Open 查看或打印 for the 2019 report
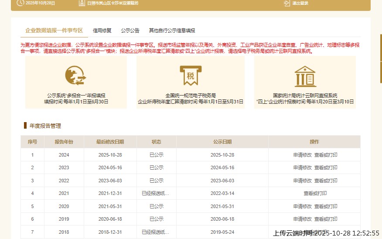 tap(326, 219)
